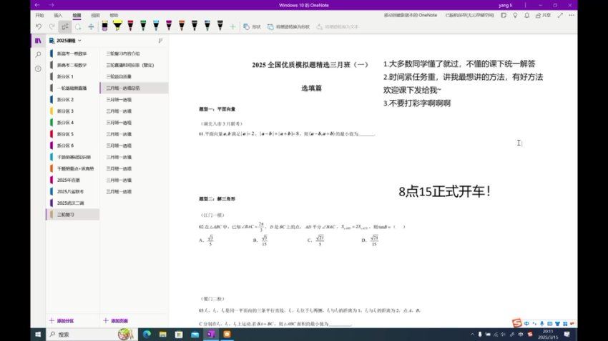Click the 添加分区 add section button
The height and width of the screenshot is (341, 608).
(62, 321)
